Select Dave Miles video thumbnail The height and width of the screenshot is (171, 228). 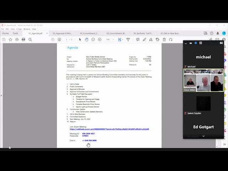pyautogui.click(x=190, y=83)
